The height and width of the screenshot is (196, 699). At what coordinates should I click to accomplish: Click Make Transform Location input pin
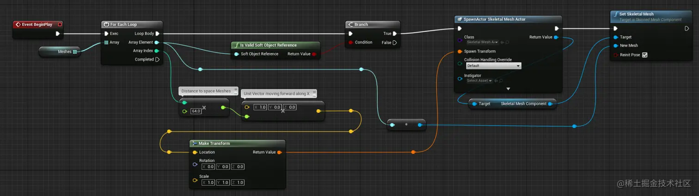(195, 152)
